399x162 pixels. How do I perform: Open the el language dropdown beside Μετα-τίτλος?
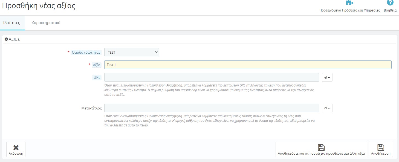click(327, 108)
